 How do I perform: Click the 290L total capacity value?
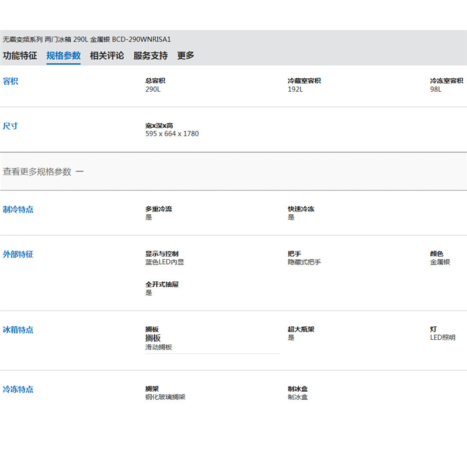coord(153,89)
